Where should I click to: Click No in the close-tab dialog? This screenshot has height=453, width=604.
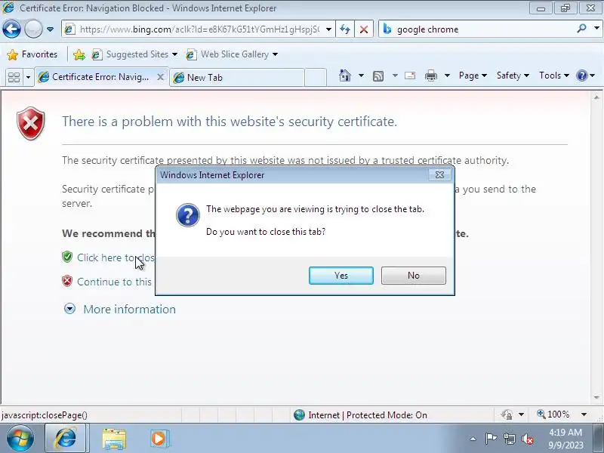(413, 276)
